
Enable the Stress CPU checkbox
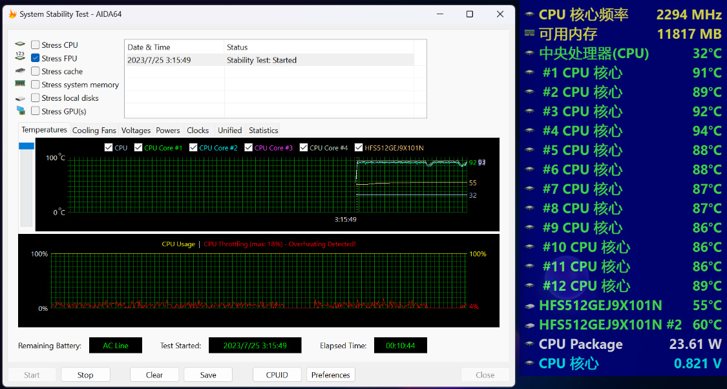coord(36,45)
